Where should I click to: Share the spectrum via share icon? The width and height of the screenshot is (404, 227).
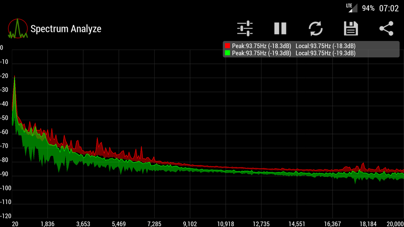tap(386, 28)
